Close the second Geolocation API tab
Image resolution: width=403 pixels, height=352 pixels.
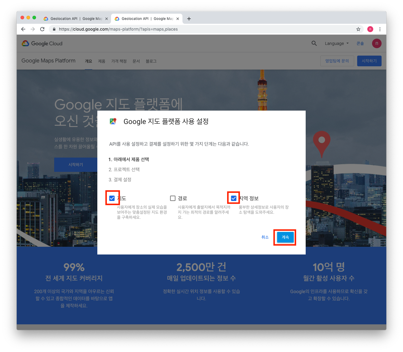click(178, 19)
